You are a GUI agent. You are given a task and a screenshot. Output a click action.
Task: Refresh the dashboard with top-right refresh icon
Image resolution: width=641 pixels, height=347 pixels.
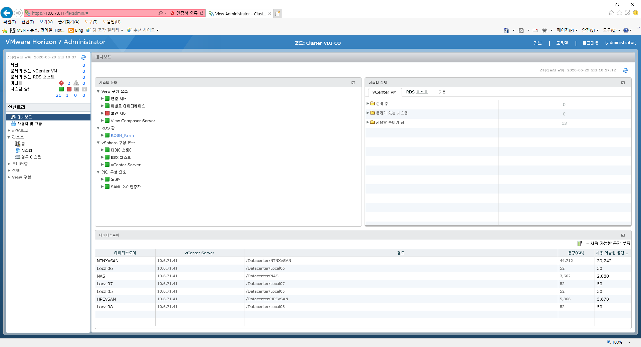tap(626, 70)
